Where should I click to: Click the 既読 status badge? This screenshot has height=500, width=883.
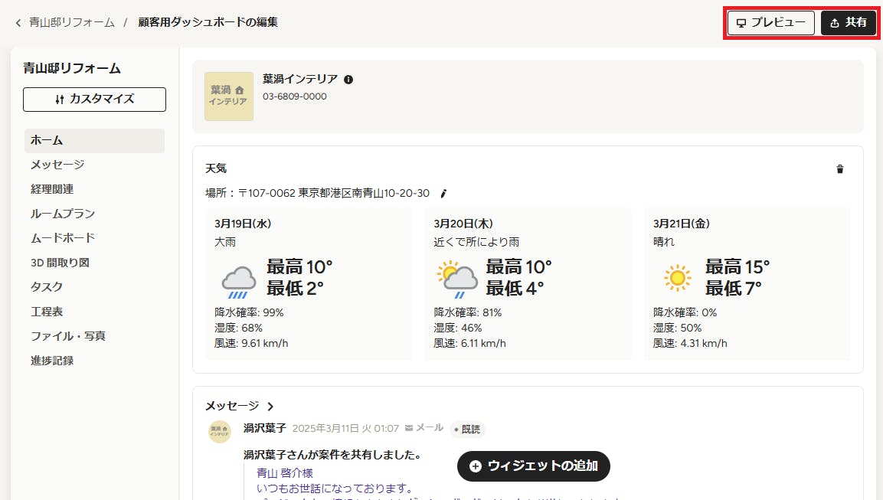coord(467,430)
